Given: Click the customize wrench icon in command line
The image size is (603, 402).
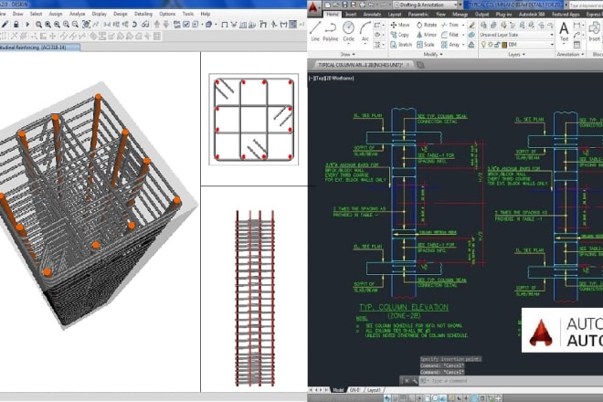Looking at the screenshot, I should [x=415, y=381].
